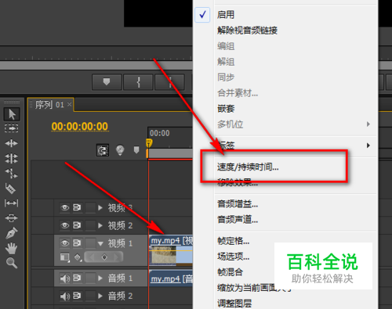
Task: Expand the 音频 2 track
Action: pos(100,296)
